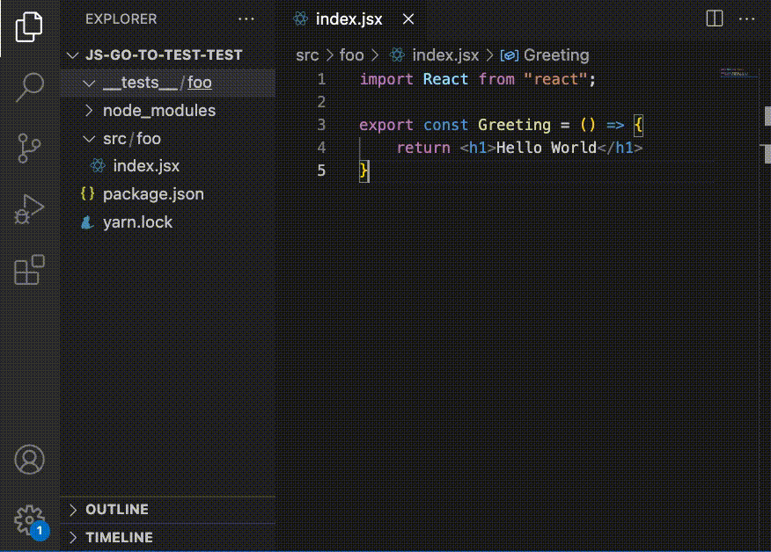Click the Explorer activity bar icon
This screenshot has width=771, height=552.
tap(29, 27)
